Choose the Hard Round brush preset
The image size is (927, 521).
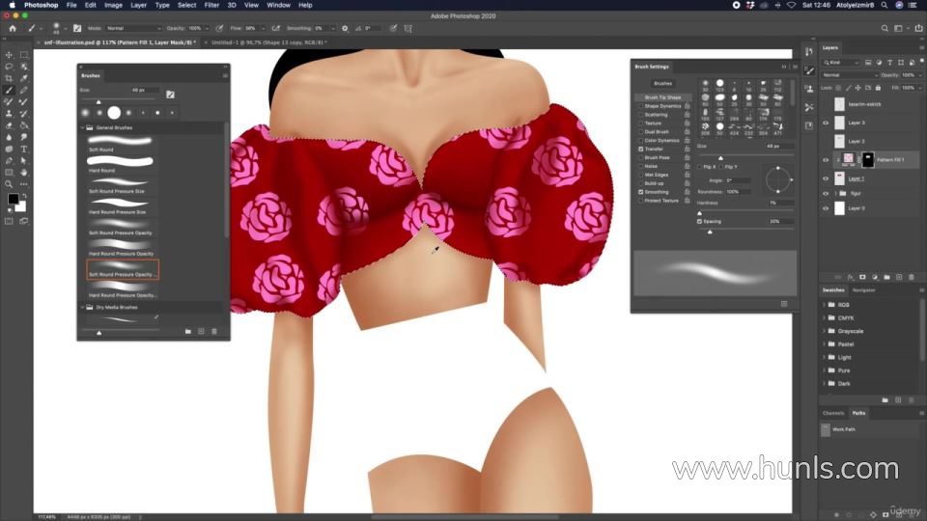(120, 164)
